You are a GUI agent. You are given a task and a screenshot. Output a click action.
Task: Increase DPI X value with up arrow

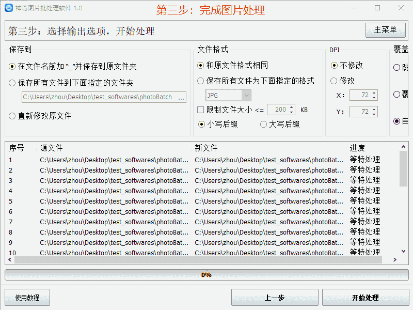click(374, 93)
